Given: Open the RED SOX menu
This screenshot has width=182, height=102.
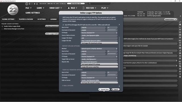Looking at the screenshot, I should coord(89,8).
